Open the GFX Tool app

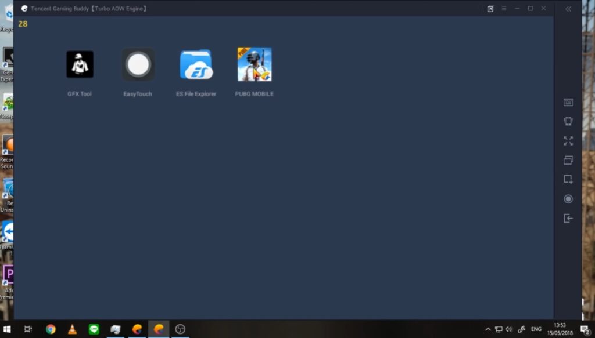[80, 64]
